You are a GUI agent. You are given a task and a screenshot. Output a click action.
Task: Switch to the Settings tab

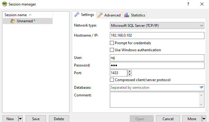(x=84, y=15)
